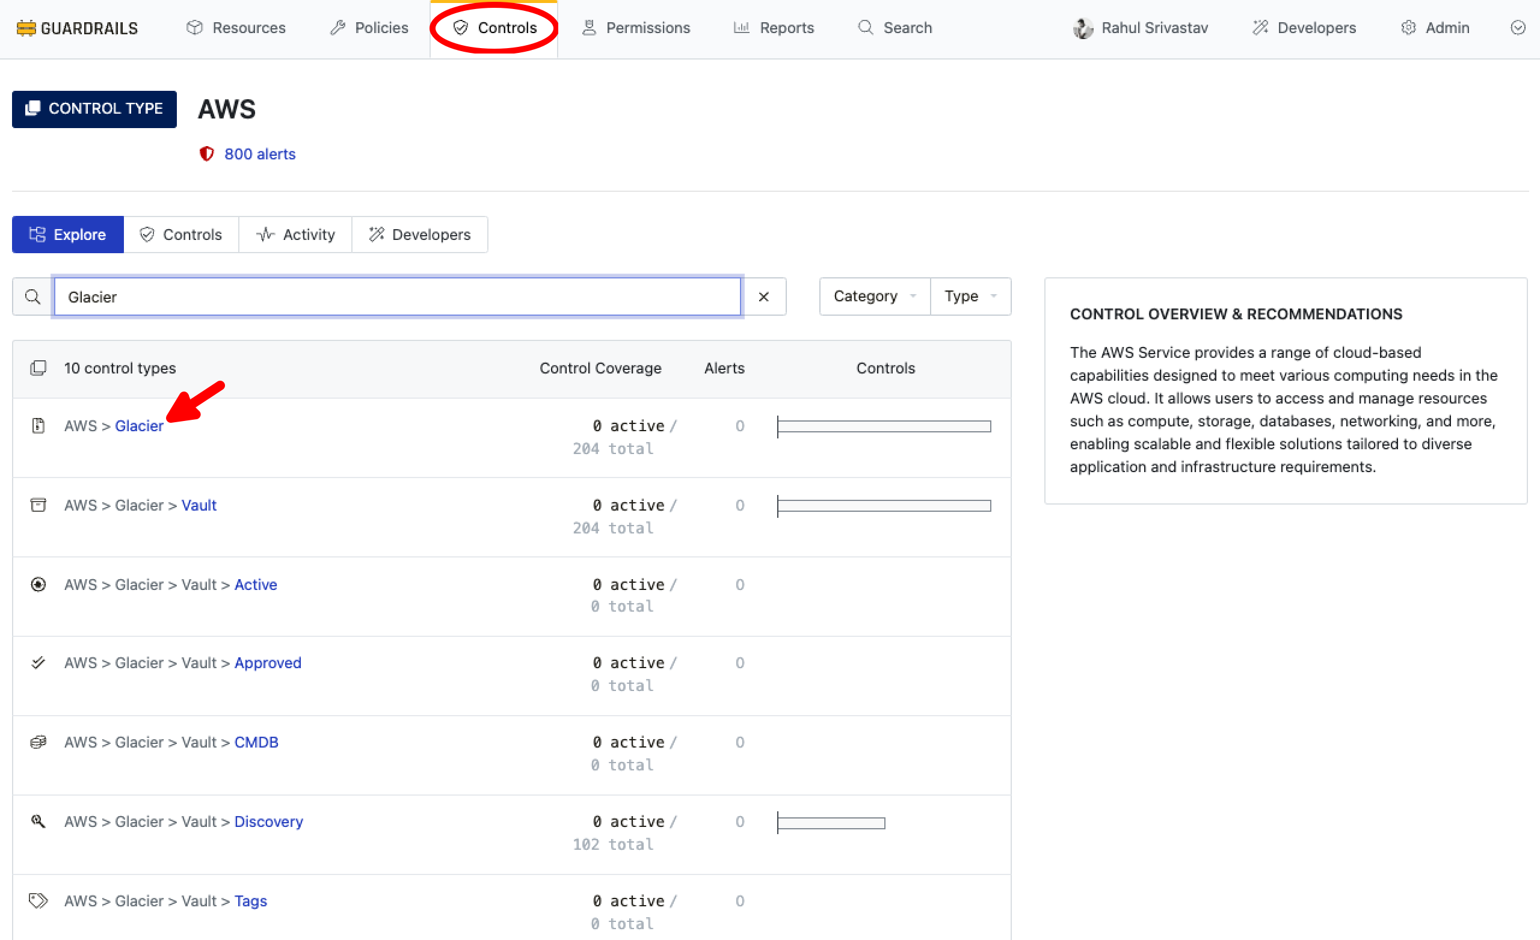Image resolution: width=1540 pixels, height=940 pixels.
Task: Open the Category filter dropdown
Action: tap(875, 296)
